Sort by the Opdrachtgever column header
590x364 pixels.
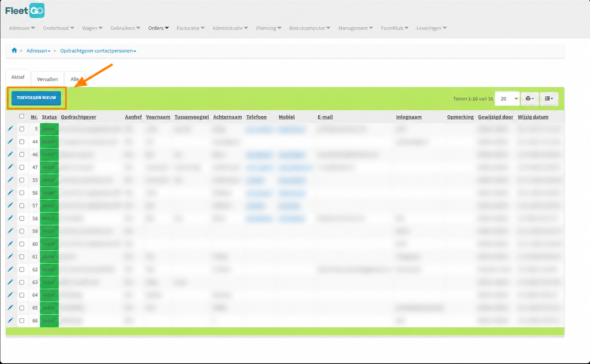[78, 117]
